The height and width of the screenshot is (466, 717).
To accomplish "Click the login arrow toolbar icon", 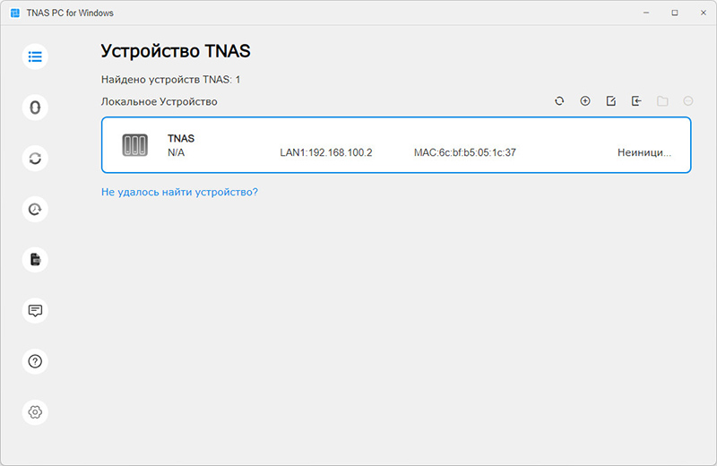I will tap(636, 101).
